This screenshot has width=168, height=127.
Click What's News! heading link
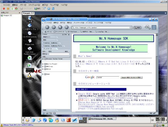click(x=85, y=56)
